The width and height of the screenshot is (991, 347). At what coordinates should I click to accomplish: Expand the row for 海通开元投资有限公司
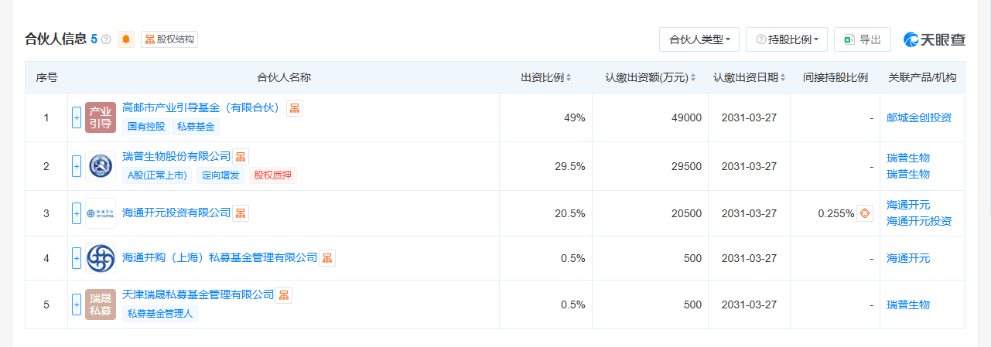click(77, 213)
